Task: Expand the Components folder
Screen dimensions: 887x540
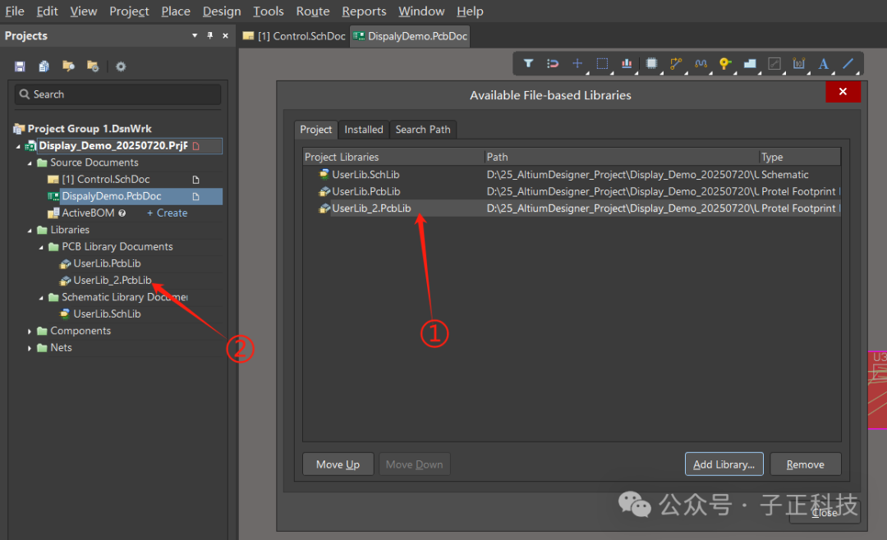Action: tap(30, 332)
